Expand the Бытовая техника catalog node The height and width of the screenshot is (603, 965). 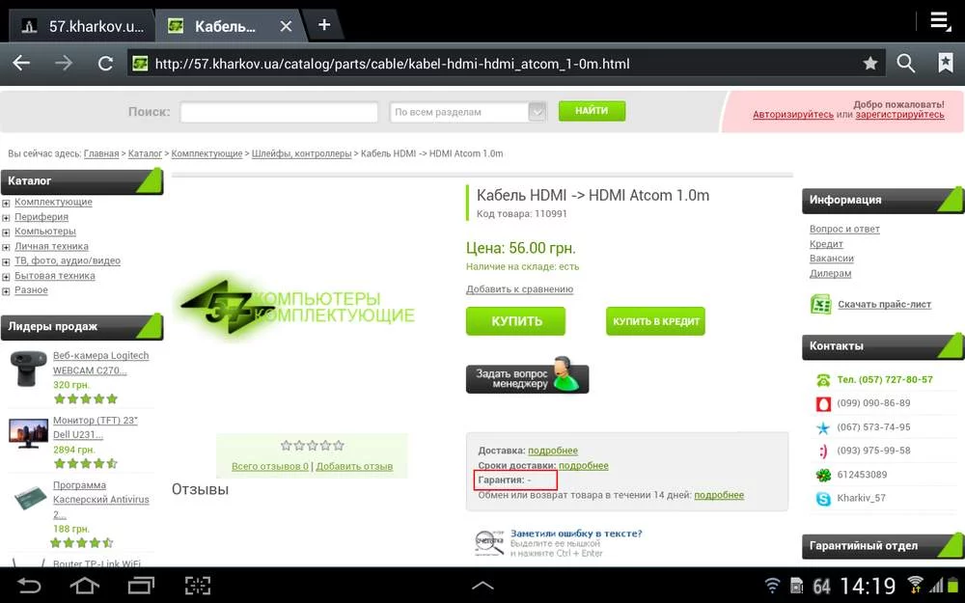click(x=6, y=276)
